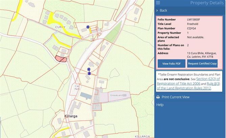Click the lower blue marker of the stacked pair
The width and height of the screenshot is (226, 138).
[x=89, y=73]
